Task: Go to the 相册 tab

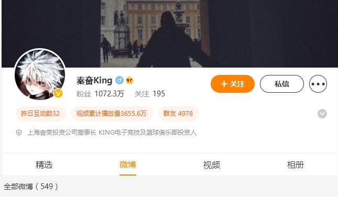Action: (296, 165)
